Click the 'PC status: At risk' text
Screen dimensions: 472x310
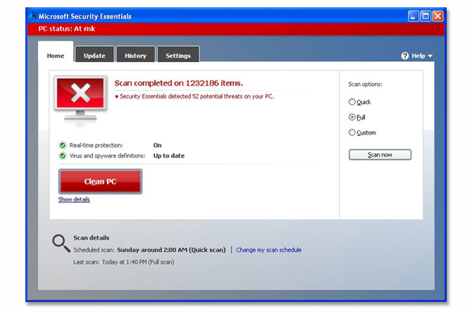point(66,29)
